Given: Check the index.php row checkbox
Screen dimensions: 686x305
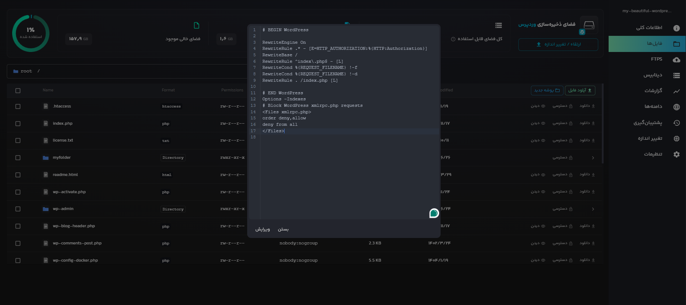Looking at the screenshot, I should [18, 124].
